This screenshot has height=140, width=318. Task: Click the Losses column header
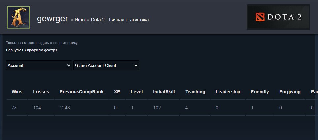point(41,92)
